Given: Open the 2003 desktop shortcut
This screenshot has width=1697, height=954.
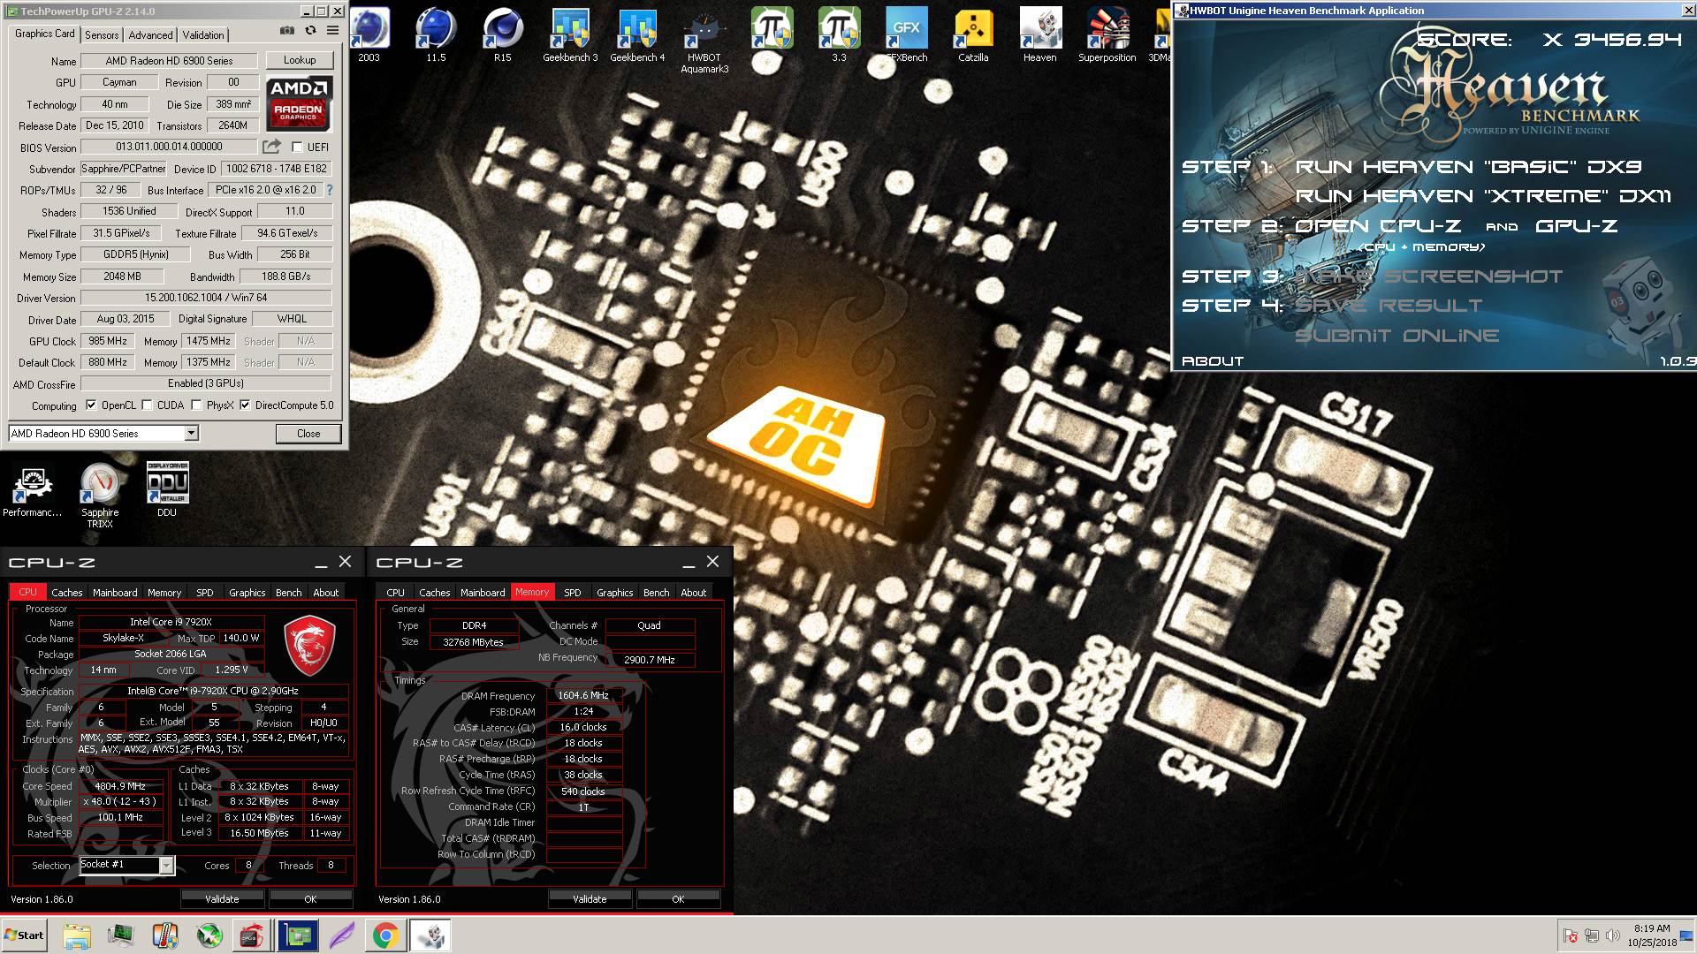Looking at the screenshot, I should pos(369,35).
